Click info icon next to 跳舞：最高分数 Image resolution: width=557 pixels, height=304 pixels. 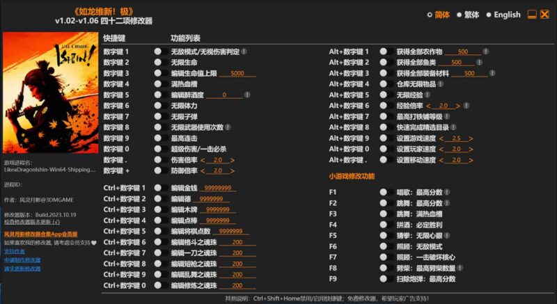click(x=447, y=203)
